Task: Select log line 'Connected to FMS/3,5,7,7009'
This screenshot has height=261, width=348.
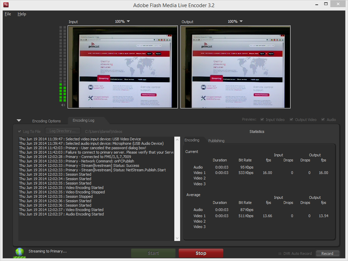Action: pyautogui.click(x=75, y=157)
